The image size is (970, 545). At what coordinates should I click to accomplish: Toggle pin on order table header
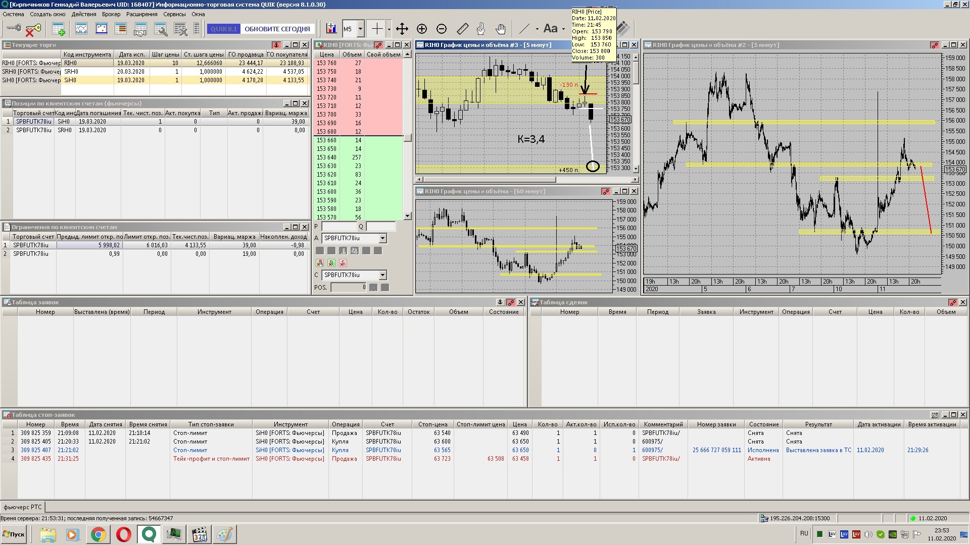pyautogui.click(x=500, y=302)
